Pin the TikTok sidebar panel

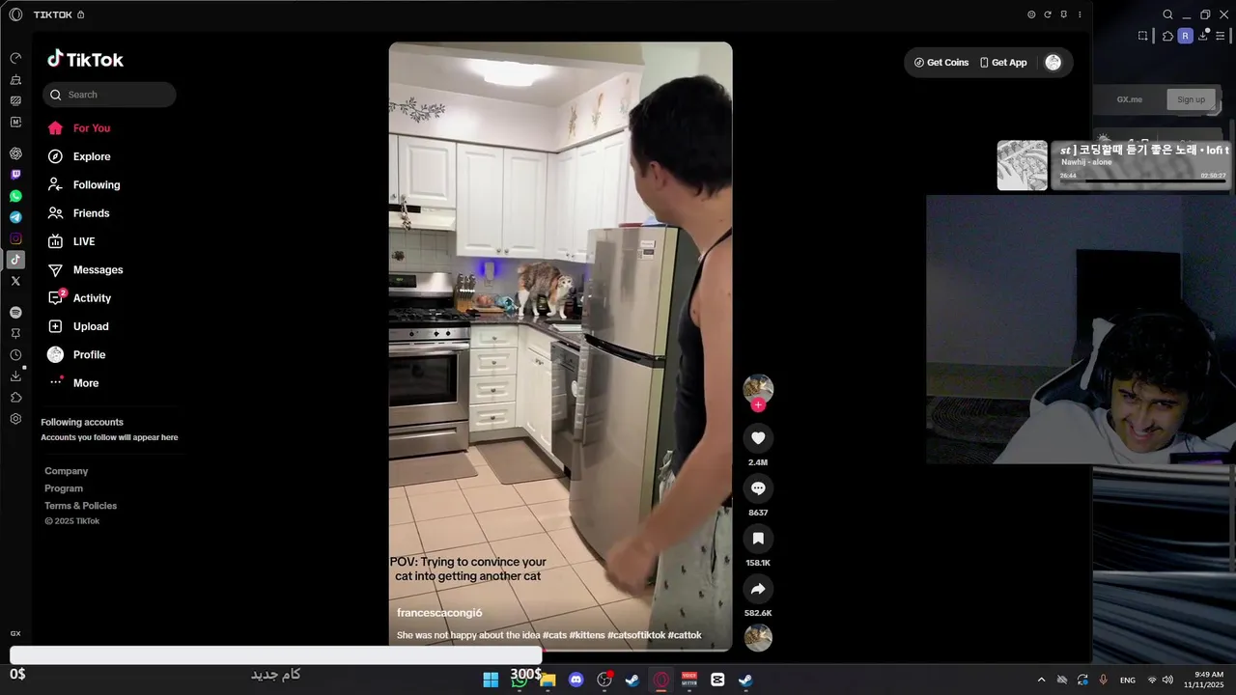[x=1063, y=14]
